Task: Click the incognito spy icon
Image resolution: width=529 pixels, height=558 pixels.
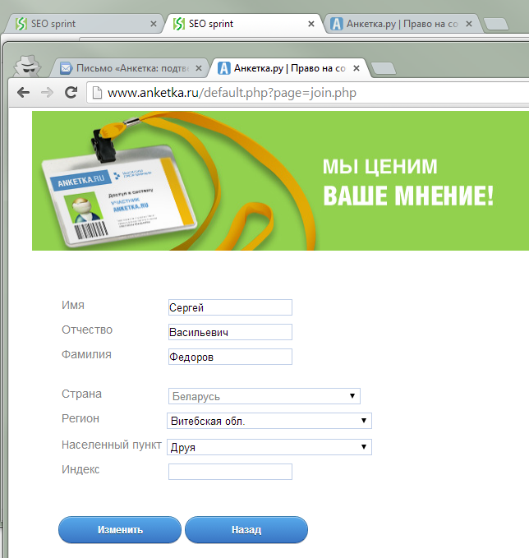Action: pyautogui.click(x=27, y=66)
